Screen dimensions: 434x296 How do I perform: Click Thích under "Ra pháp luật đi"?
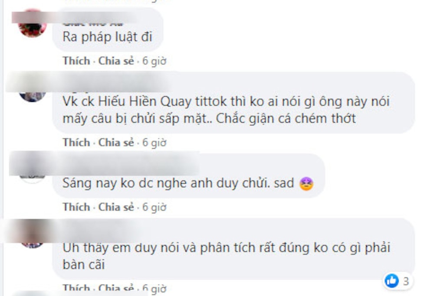pos(76,61)
